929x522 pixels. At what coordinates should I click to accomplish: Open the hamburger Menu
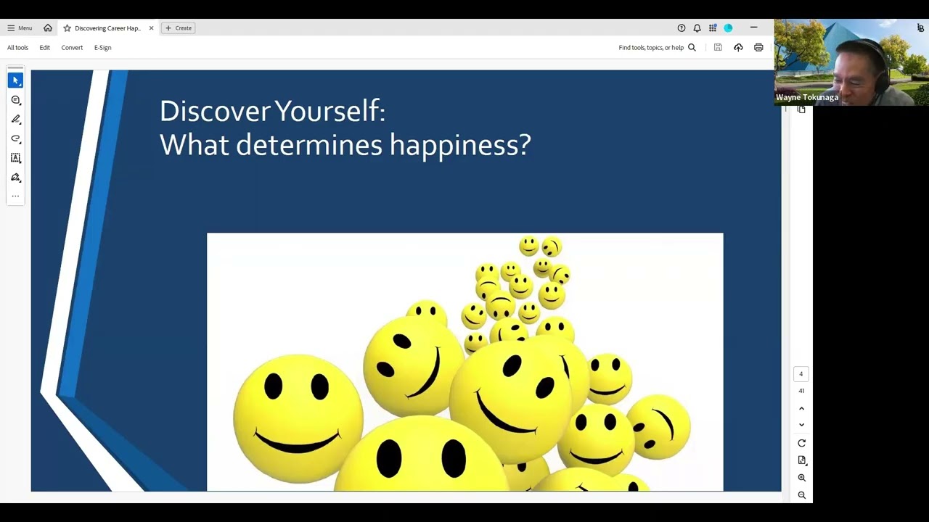tap(20, 28)
